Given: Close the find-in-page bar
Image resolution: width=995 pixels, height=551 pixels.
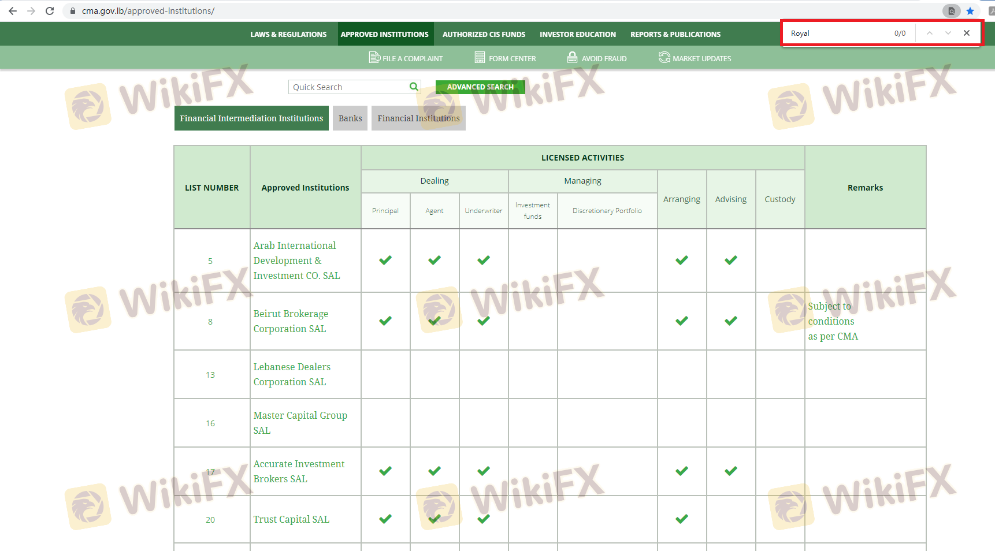Looking at the screenshot, I should click(967, 33).
